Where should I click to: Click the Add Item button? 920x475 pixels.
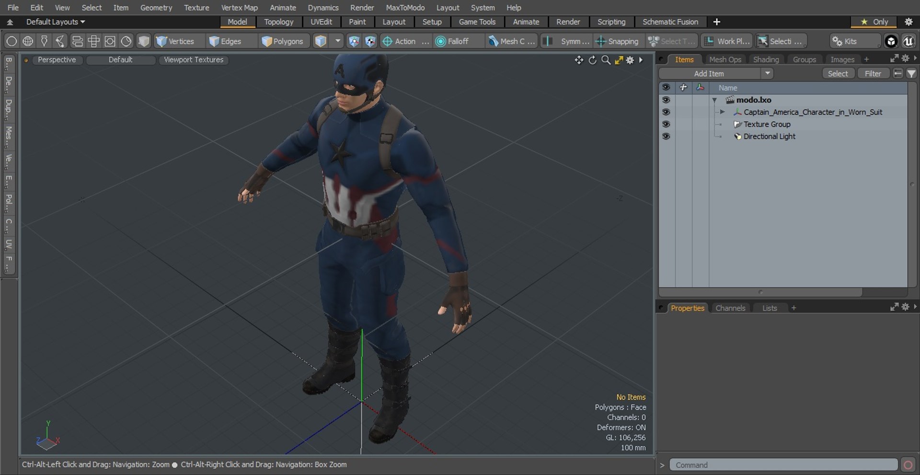(709, 73)
